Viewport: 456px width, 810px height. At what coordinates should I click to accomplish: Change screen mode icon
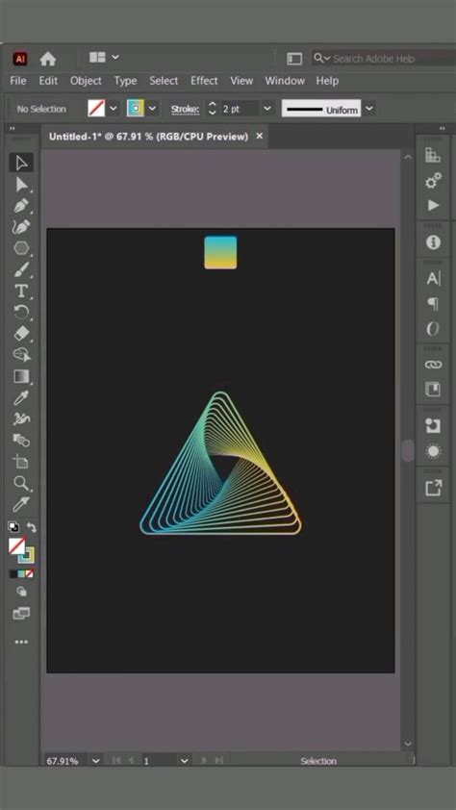[x=21, y=613]
